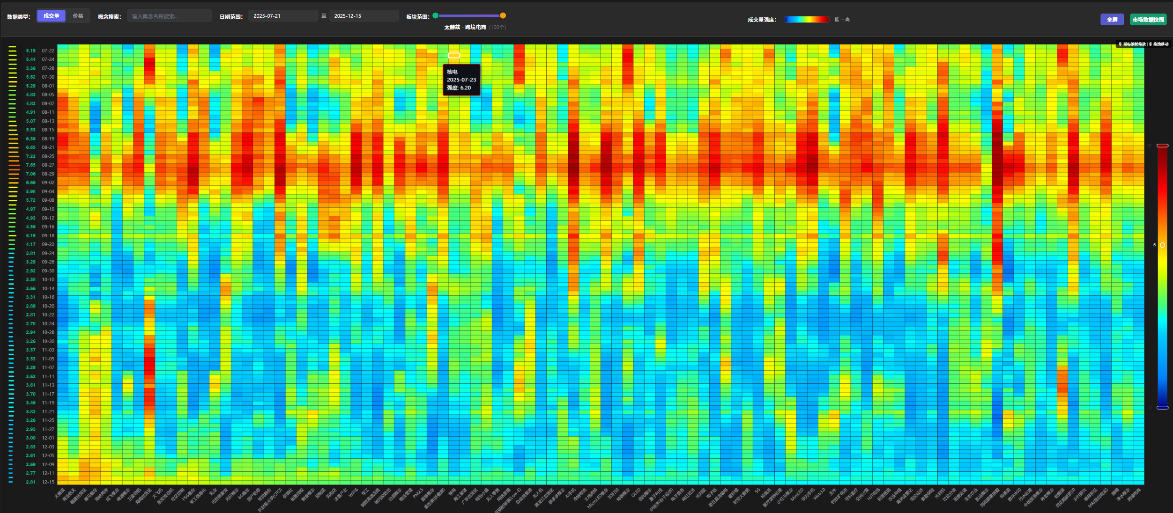Open the end date 2025-12-15 picker
Viewport: 1173px width, 513px height.
[x=364, y=16]
